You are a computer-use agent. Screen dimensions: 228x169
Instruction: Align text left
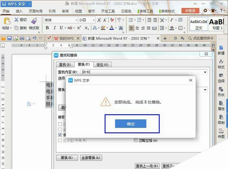[132, 28]
